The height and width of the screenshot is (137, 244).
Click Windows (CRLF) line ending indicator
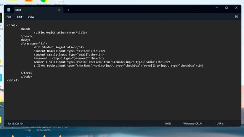click(x=192, y=124)
